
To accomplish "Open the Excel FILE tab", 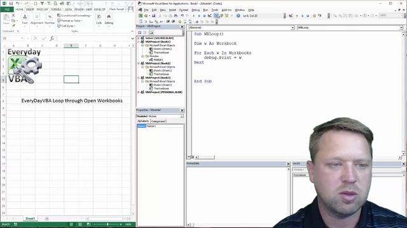I will [x=7, y=9].
